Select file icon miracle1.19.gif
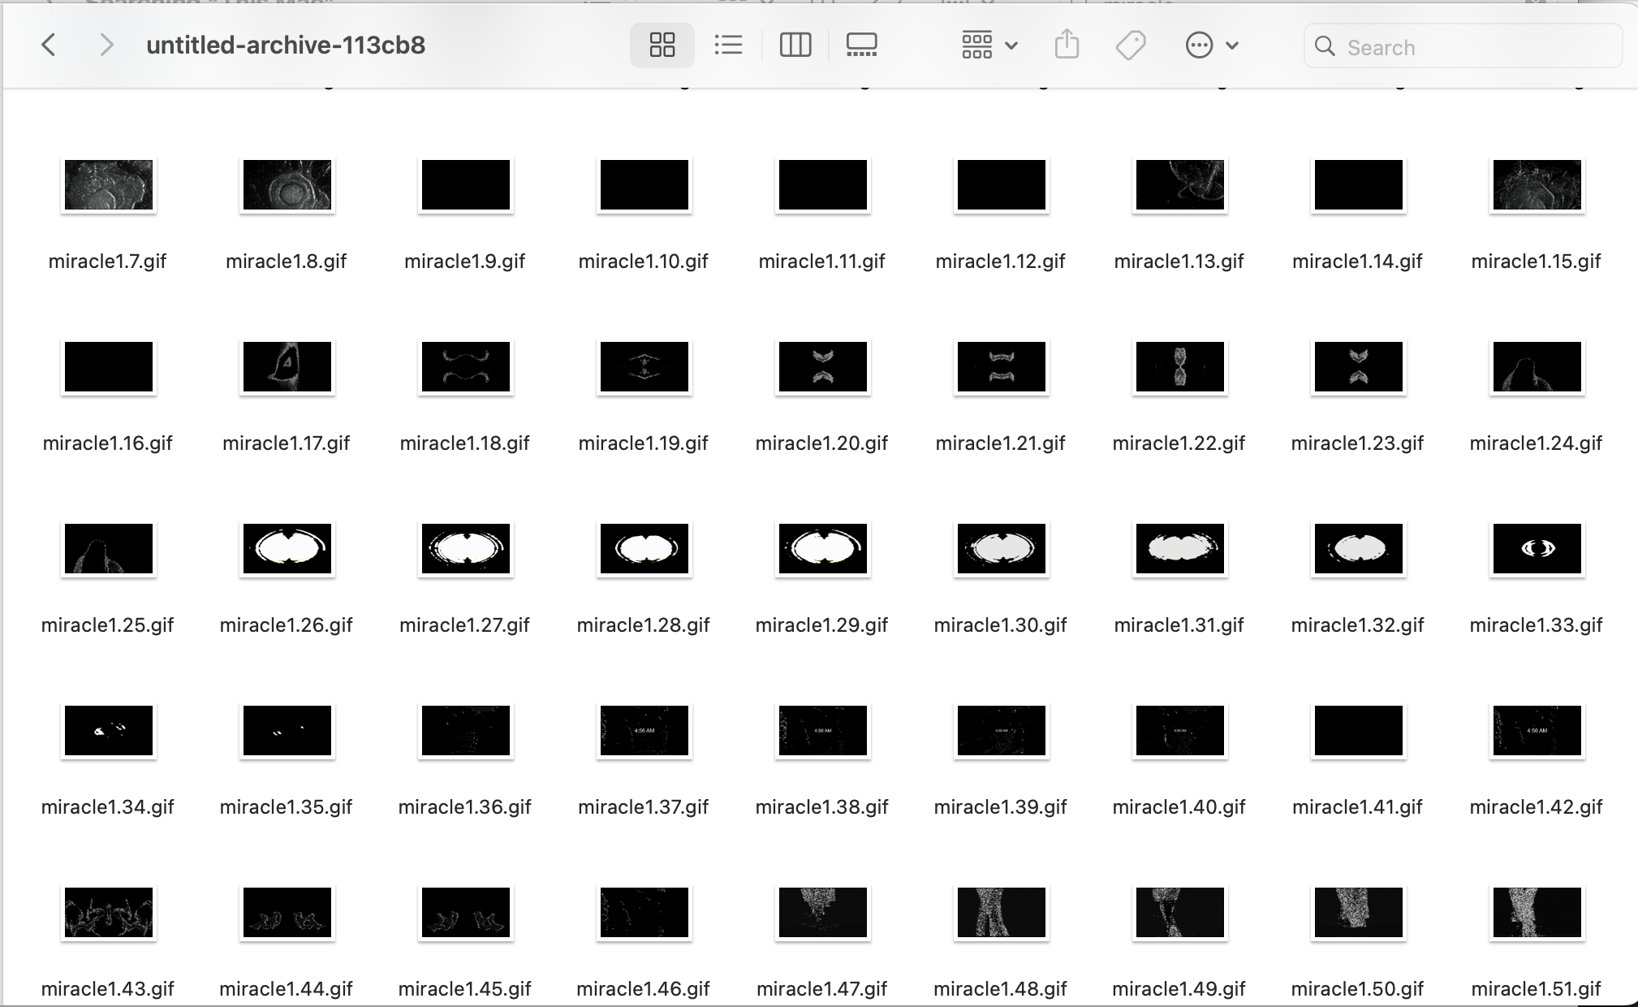The height and width of the screenshot is (1007, 1638). point(644,367)
